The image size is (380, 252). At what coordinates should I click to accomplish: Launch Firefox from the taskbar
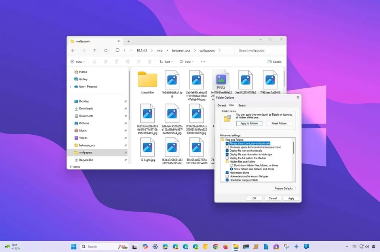(x=226, y=246)
